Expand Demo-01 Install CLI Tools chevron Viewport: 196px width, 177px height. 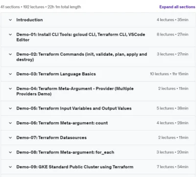10,35
